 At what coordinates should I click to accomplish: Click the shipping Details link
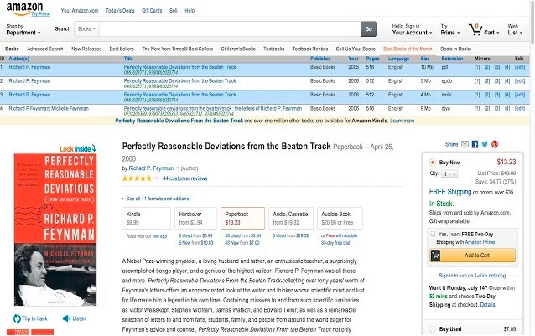[487, 305]
